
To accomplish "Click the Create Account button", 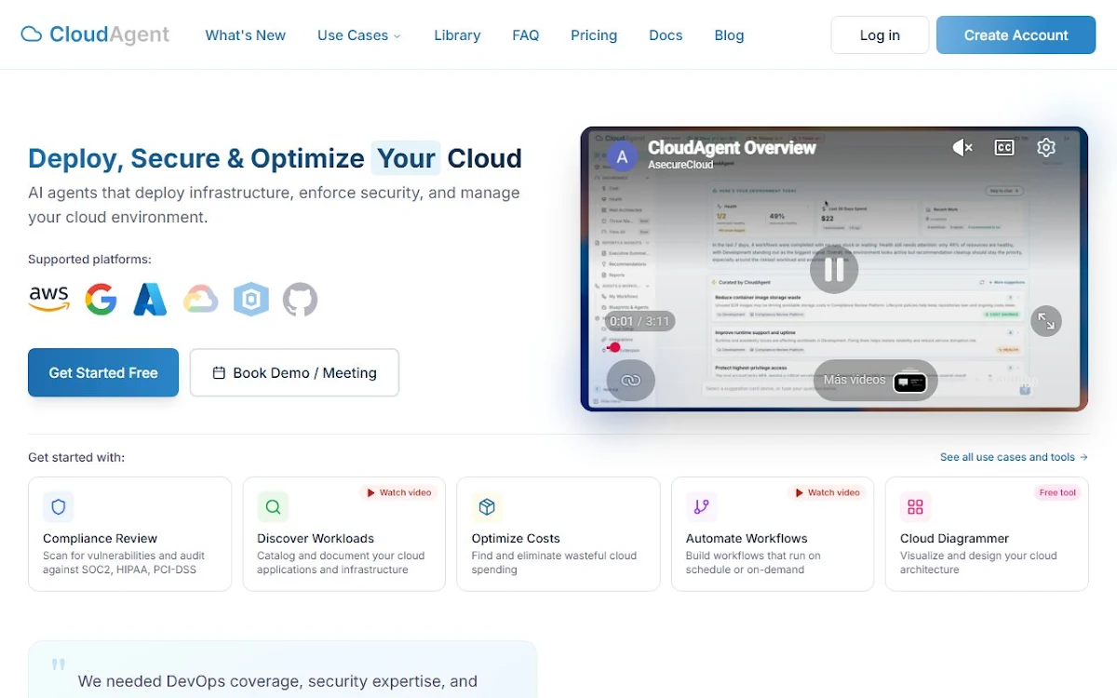I will [1016, 35].
